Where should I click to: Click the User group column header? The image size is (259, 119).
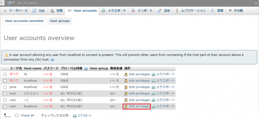pos(99,68)
